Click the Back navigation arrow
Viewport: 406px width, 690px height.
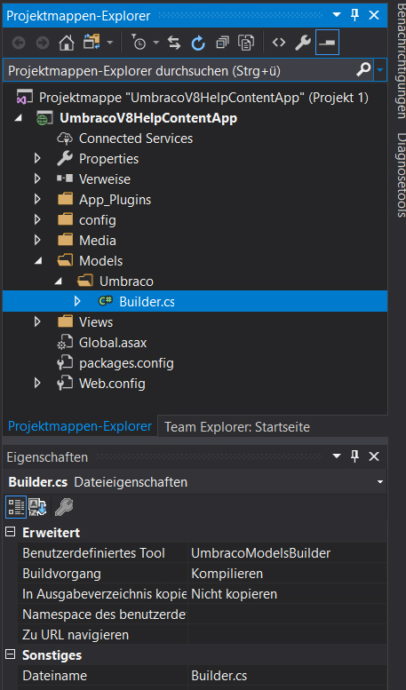tap(19, 43)
